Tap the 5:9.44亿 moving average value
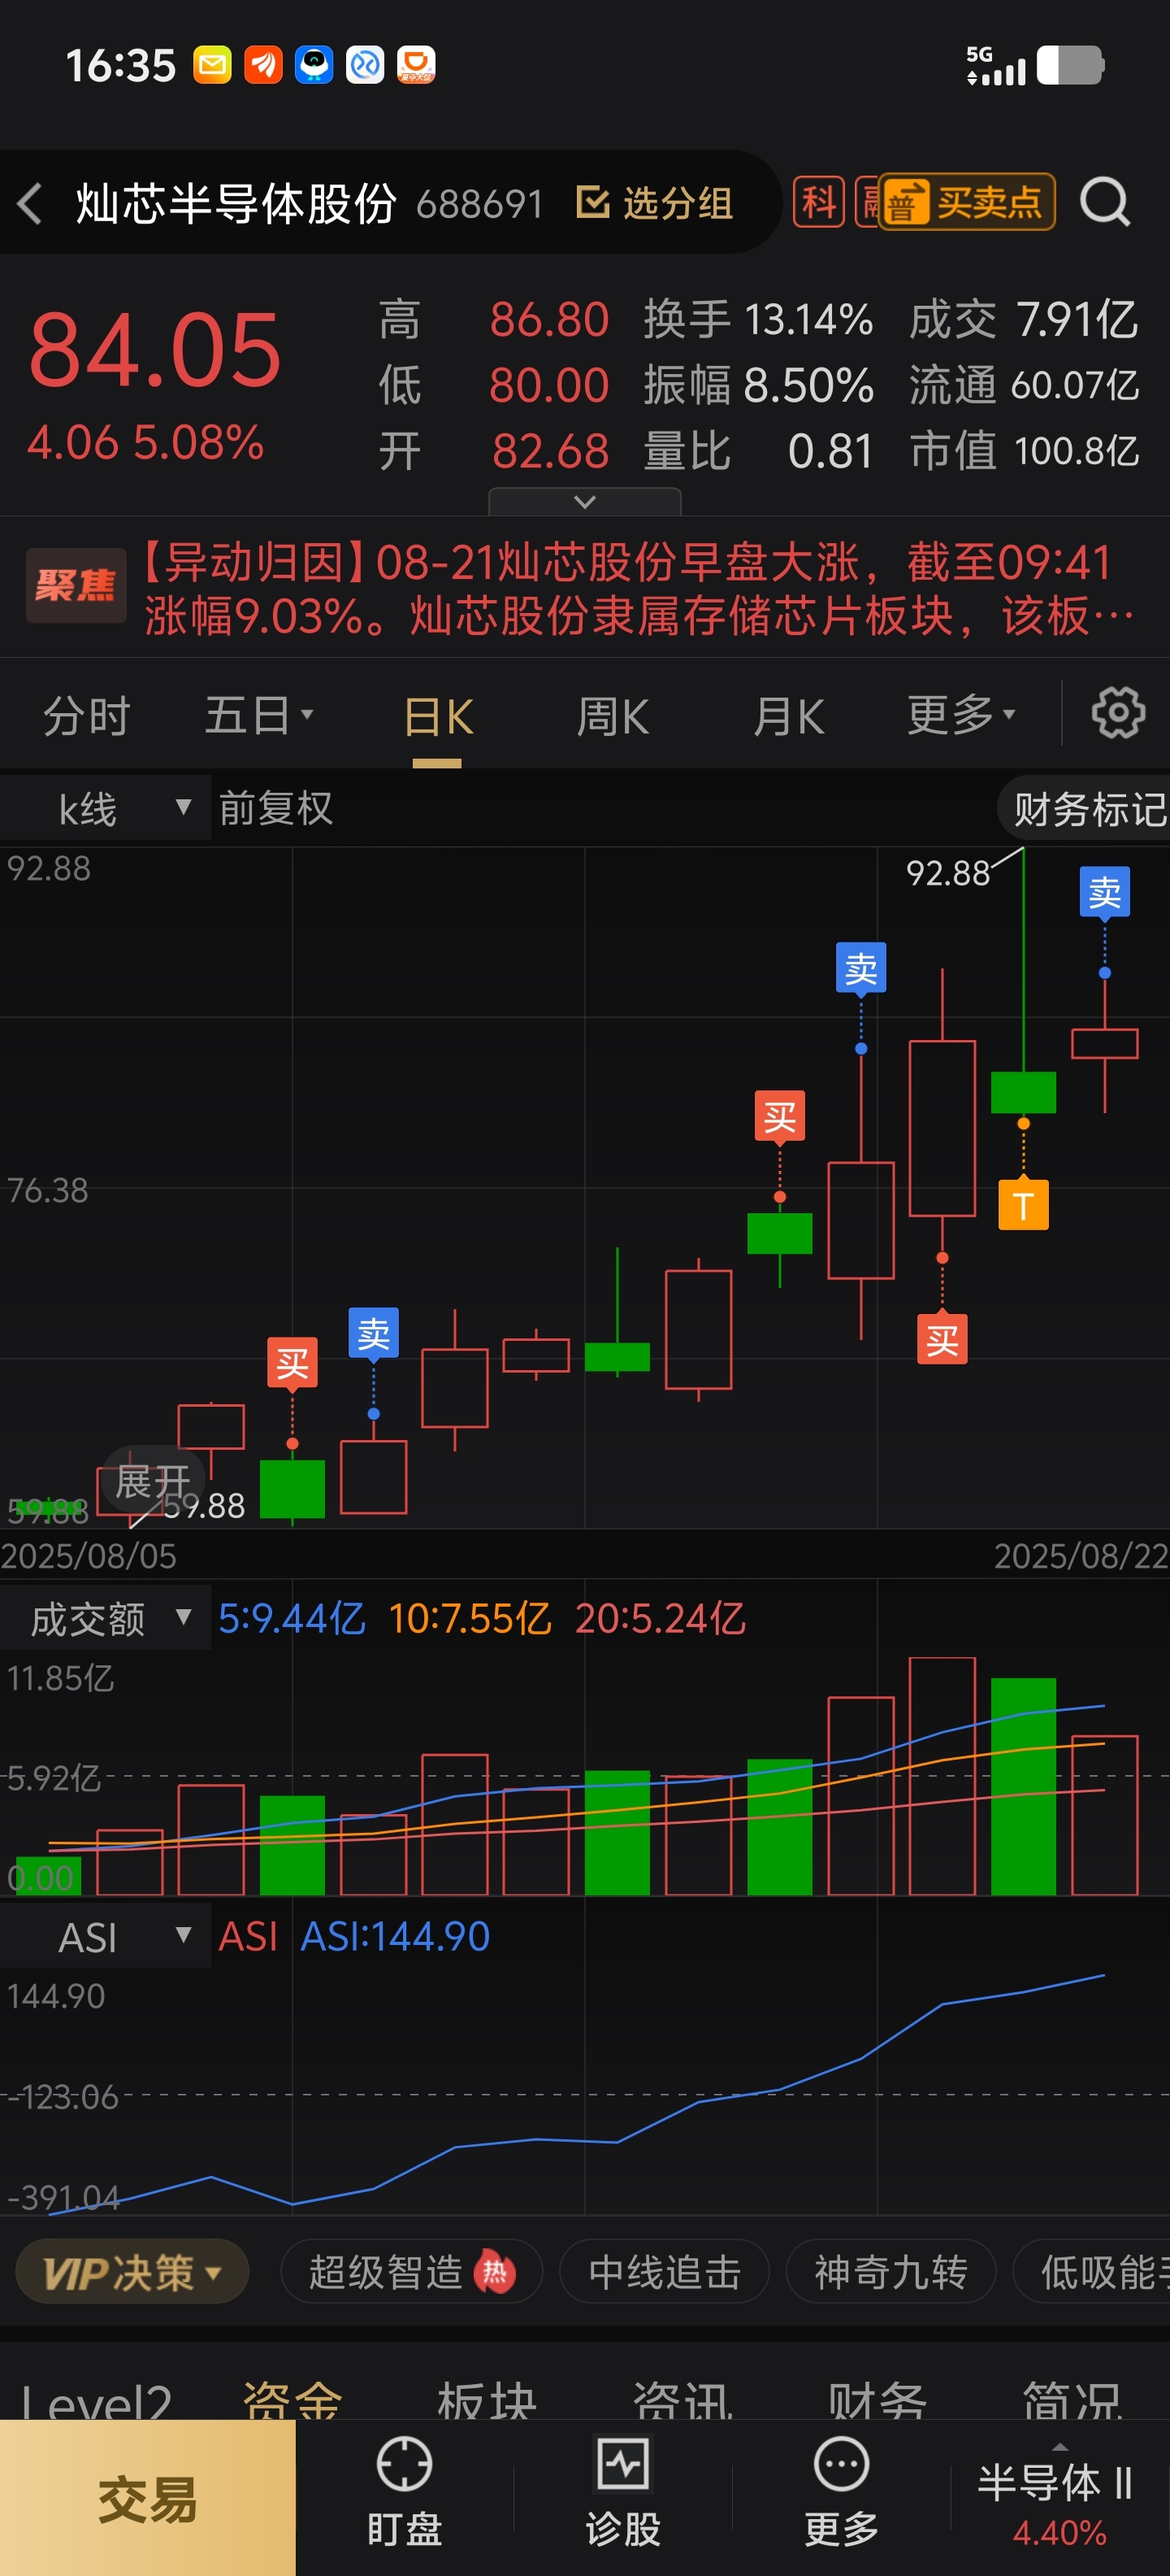The image size is (1170, 2576). click(292, 1618)
